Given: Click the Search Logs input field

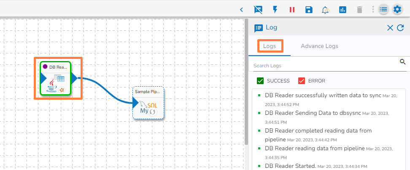Looking at the screenshot, I should point(326,66).
